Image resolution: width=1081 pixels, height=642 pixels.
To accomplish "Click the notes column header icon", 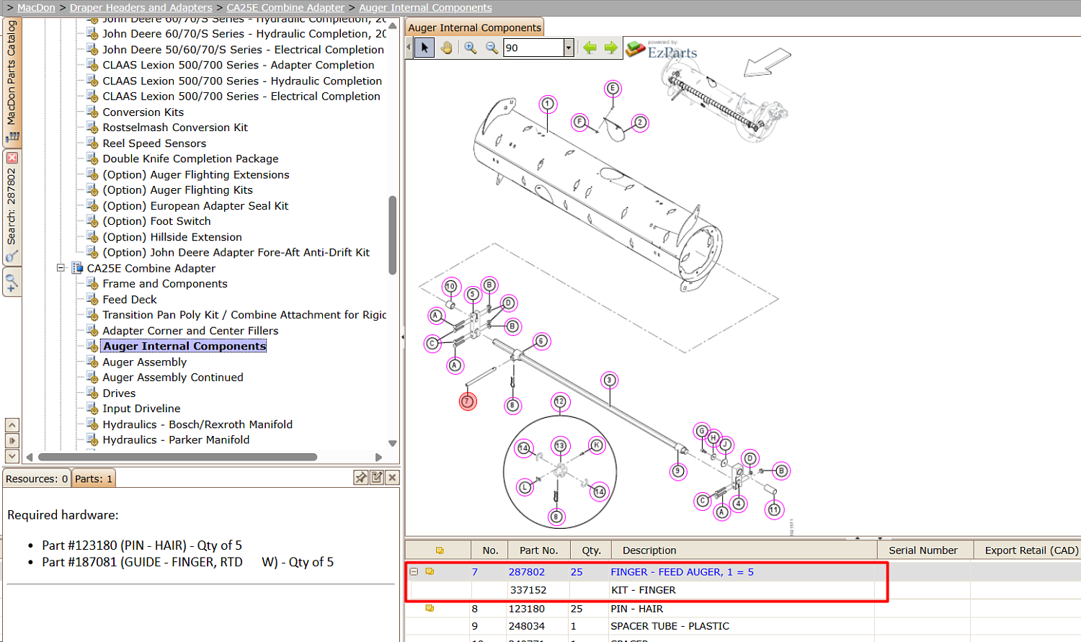I will tap(440, 550).
